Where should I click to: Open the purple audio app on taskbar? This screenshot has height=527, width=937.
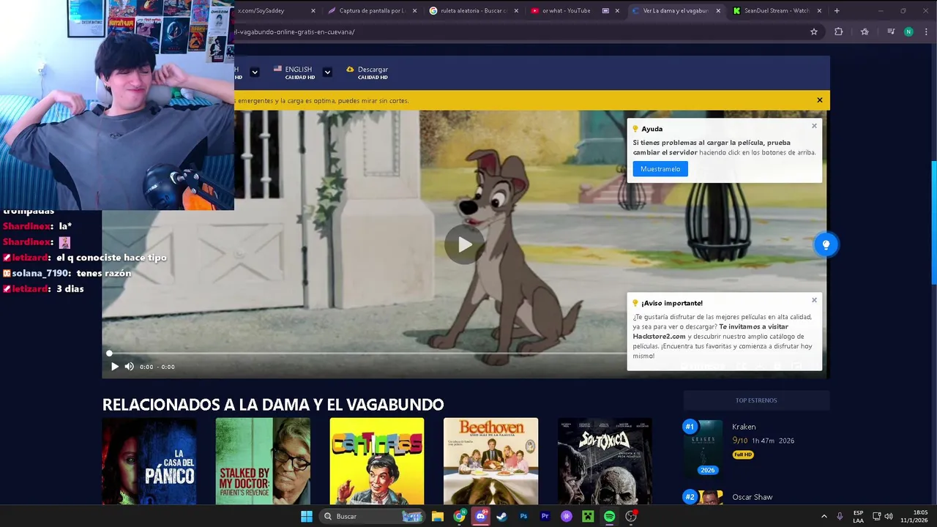pyautogui.click(x=566, y=517)
